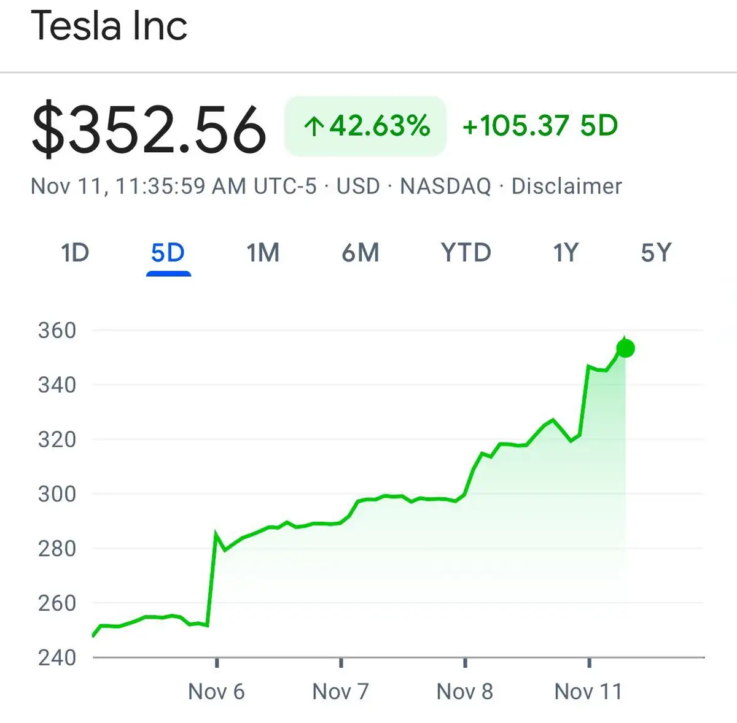Switch to the 1D time range
The width and height of the screenshot is (737, 723).
coord(75,253)
